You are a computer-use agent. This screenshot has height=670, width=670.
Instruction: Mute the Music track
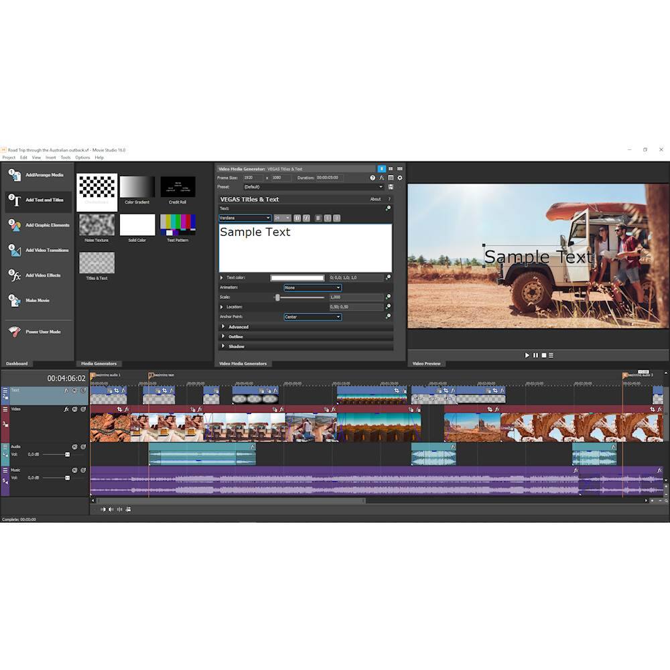point(74,470)
